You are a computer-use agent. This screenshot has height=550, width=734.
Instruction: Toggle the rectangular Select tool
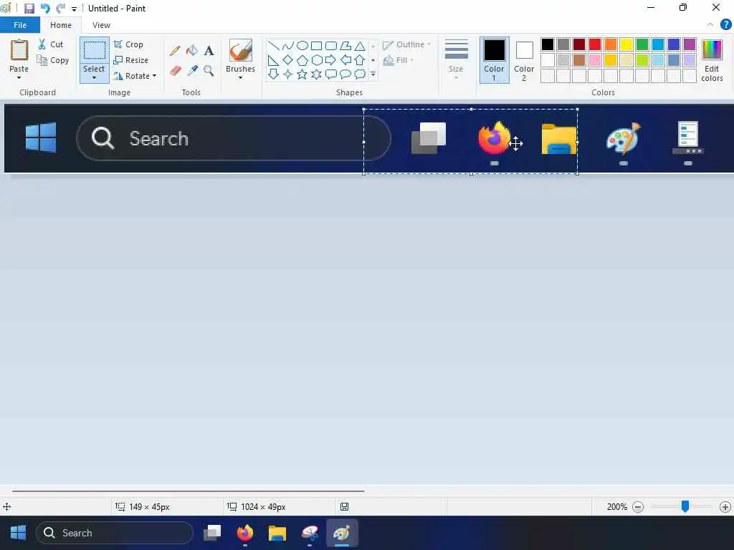point(94,51)
